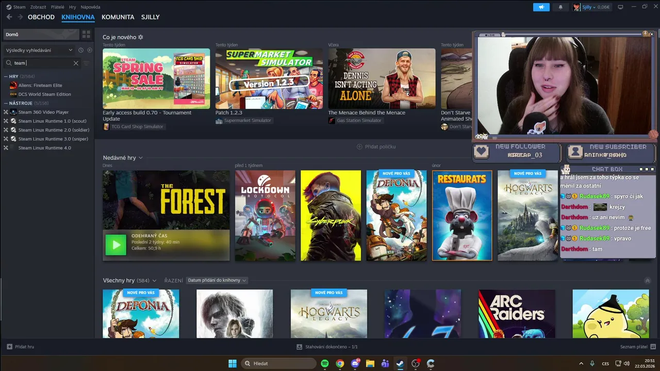Open the notifications bell
The width and height of the screenshot is (660, 371).
(560, 7)
